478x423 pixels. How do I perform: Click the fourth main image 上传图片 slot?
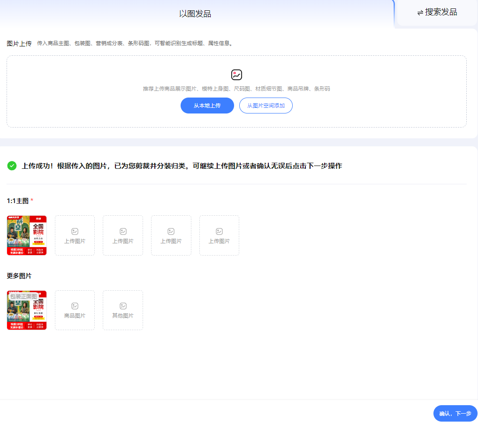click(x=171, y=235)
